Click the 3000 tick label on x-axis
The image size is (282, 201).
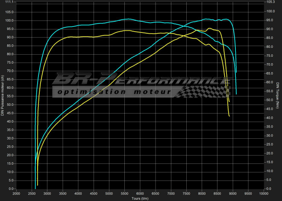click(x=47, y=193)
